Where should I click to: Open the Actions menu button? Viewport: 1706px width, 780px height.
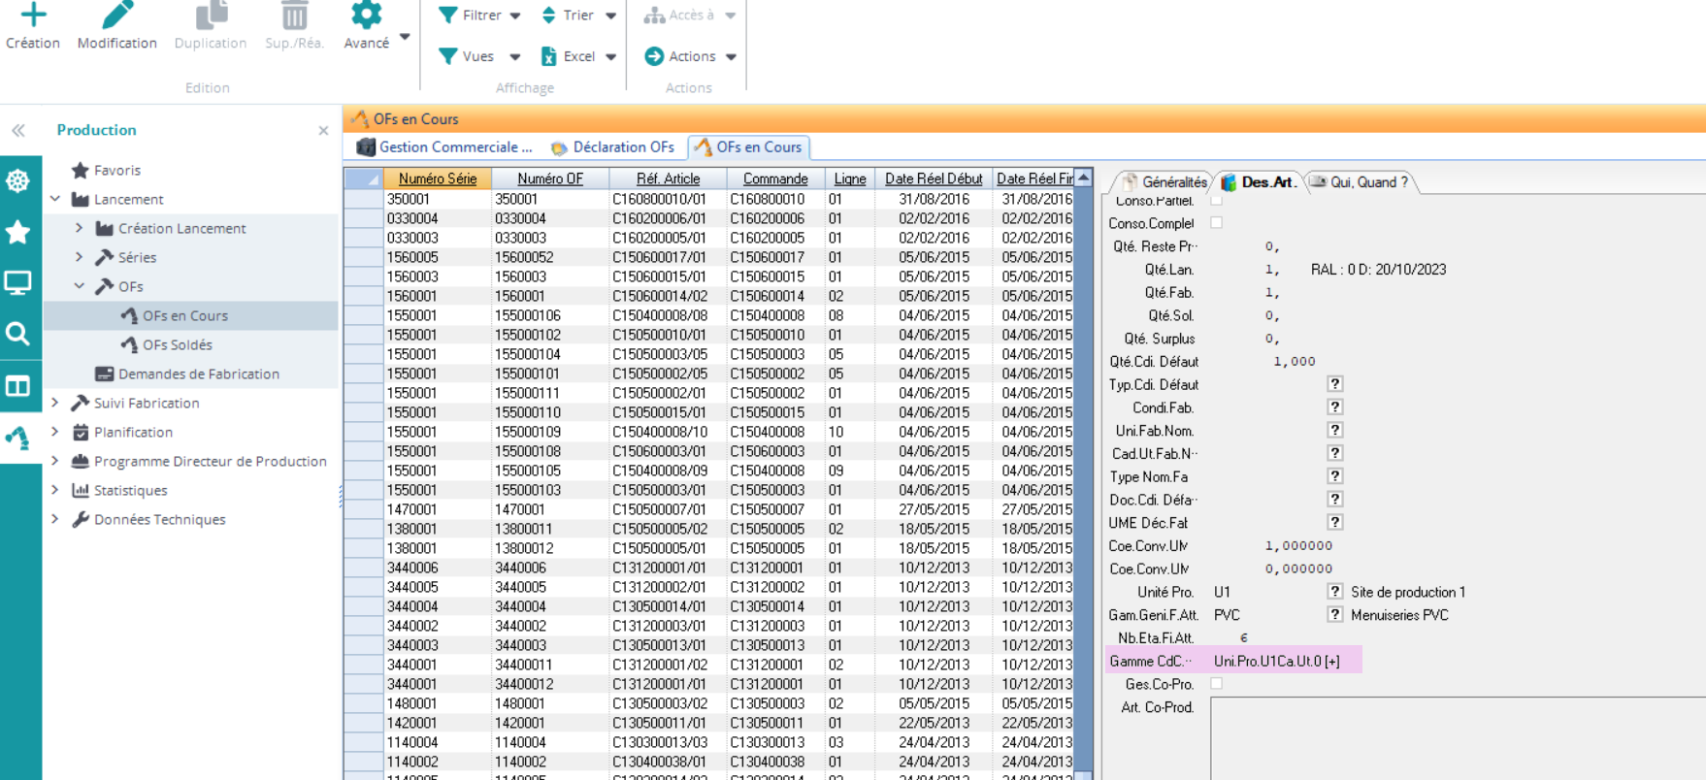pyautogui.click(x=691, y=56)
